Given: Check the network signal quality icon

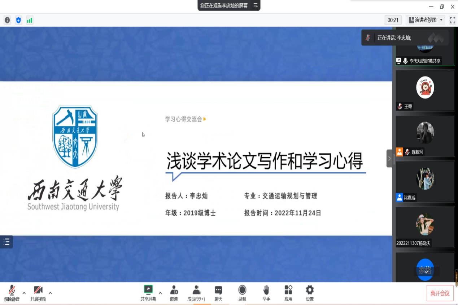Looking at the screenshot, I should pyautogui.click(x=30, y=20).
